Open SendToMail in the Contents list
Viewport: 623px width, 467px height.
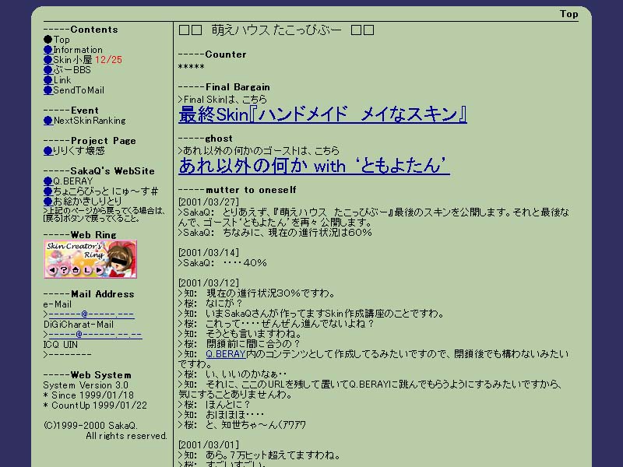[78, 90]
